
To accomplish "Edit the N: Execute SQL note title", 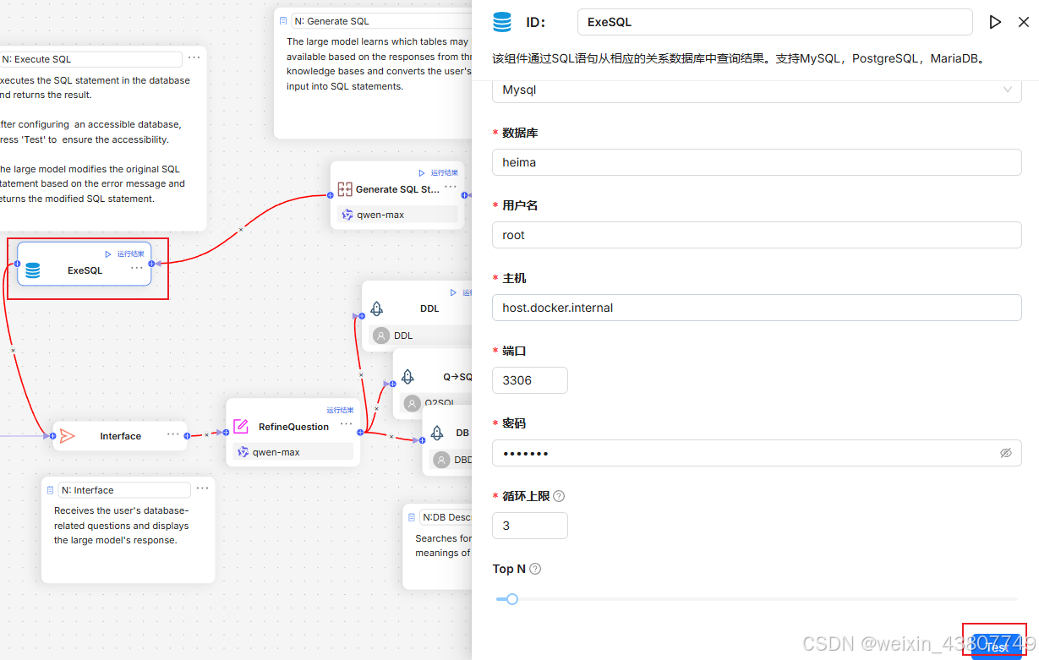I will pos(90,59).
